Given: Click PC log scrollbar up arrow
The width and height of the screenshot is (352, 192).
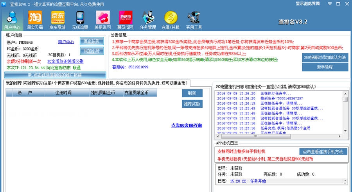Looking at the screenshot, I should [x=345, y=93].
